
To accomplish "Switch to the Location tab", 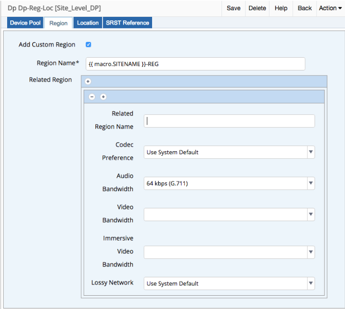I will pyautogui.click(x=88, y=23).
